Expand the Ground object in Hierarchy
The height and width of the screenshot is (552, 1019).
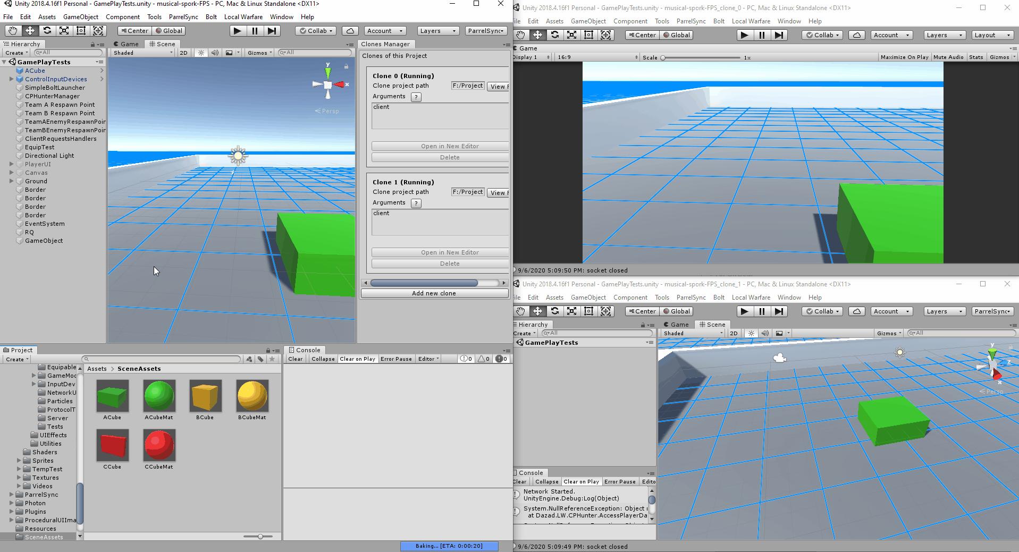tap(12, 181)
